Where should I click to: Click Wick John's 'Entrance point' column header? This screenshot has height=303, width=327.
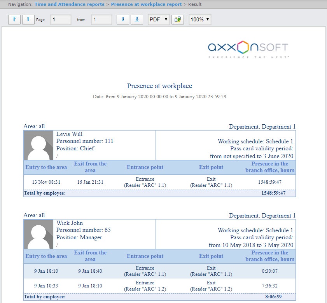coord(145,256)
